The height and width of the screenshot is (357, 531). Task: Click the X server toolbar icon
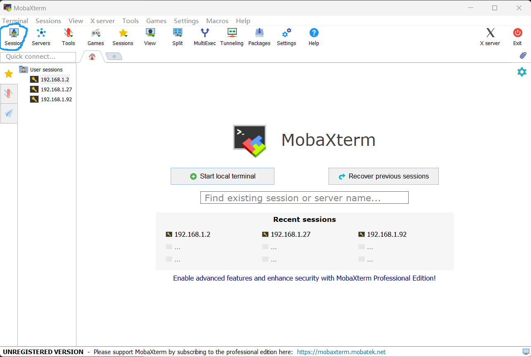[x=490, y=37]
